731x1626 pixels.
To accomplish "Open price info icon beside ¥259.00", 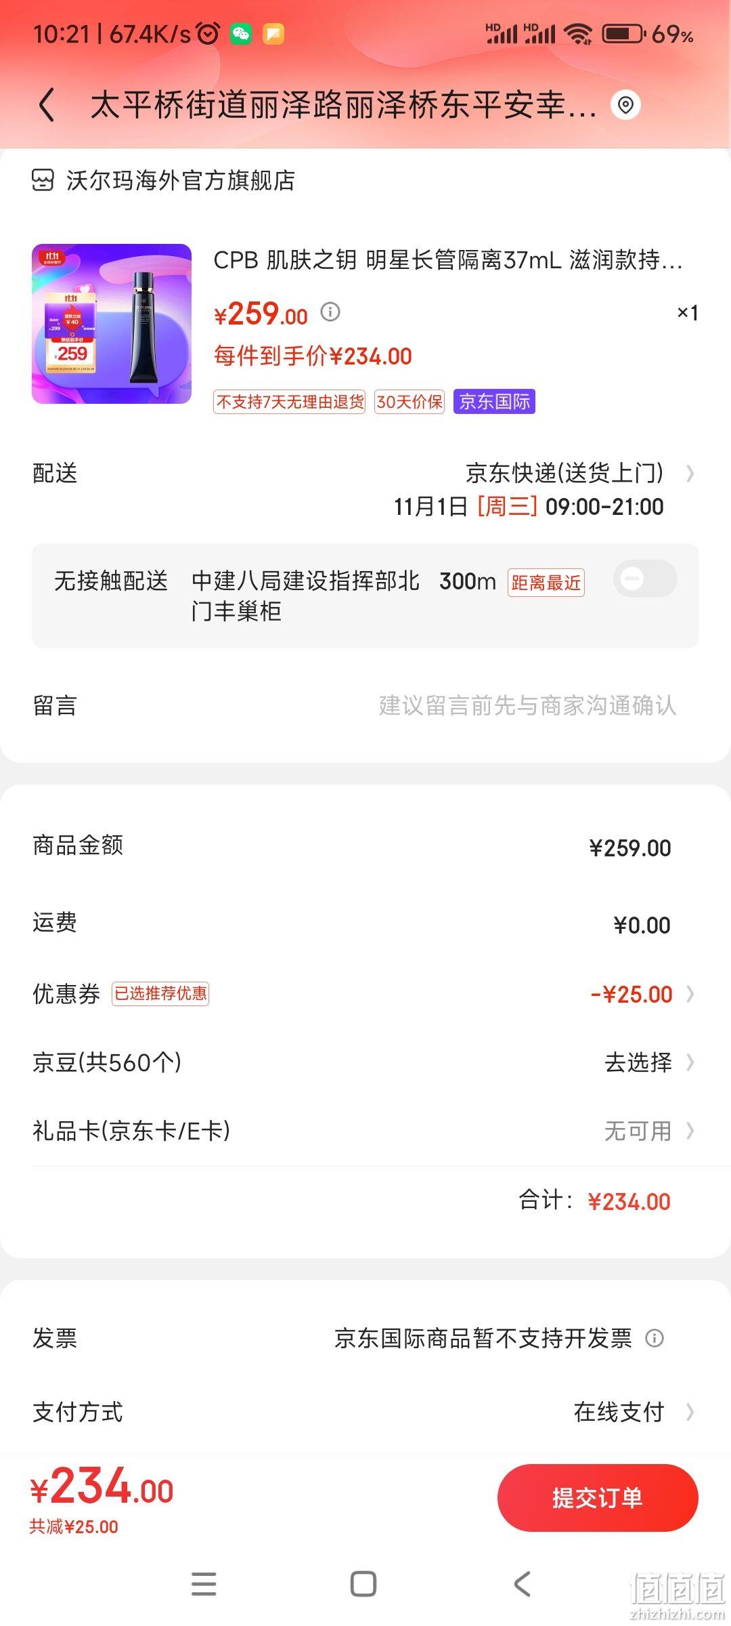I will [330, 312].
